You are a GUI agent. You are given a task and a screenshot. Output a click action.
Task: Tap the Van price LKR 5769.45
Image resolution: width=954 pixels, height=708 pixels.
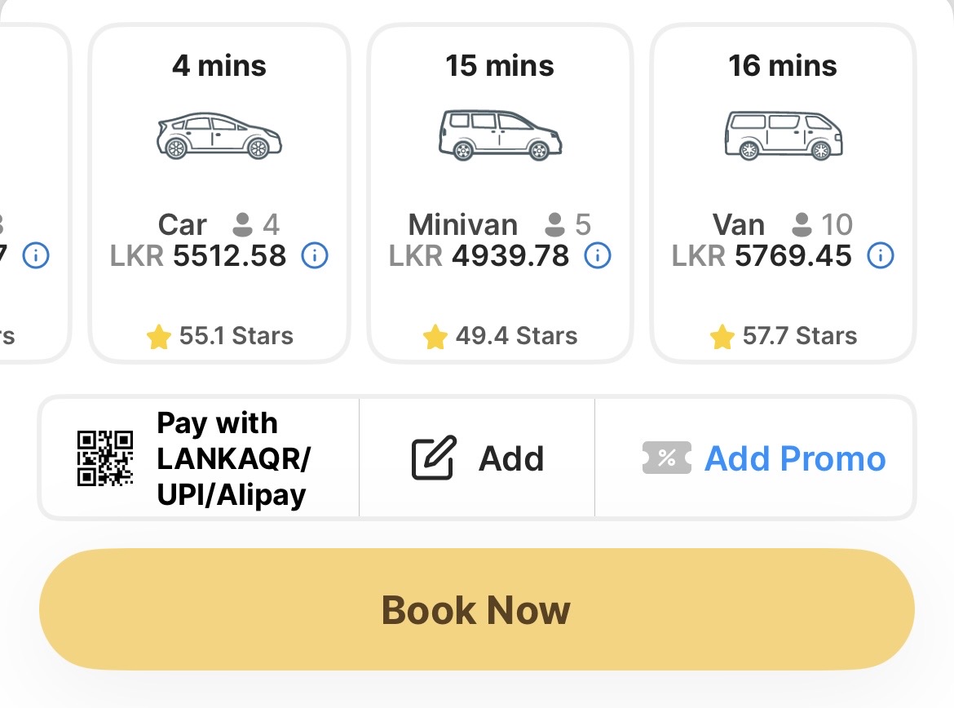pyautogui.click(x=762, y=255)
